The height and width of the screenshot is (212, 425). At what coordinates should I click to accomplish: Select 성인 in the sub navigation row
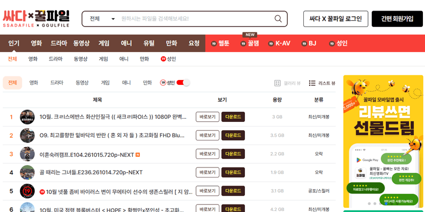point(168,59)
